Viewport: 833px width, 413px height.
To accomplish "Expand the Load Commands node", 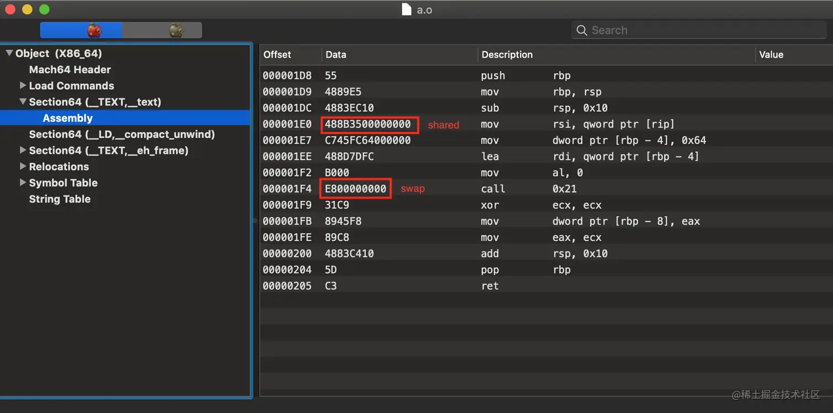I will [23, 86].
